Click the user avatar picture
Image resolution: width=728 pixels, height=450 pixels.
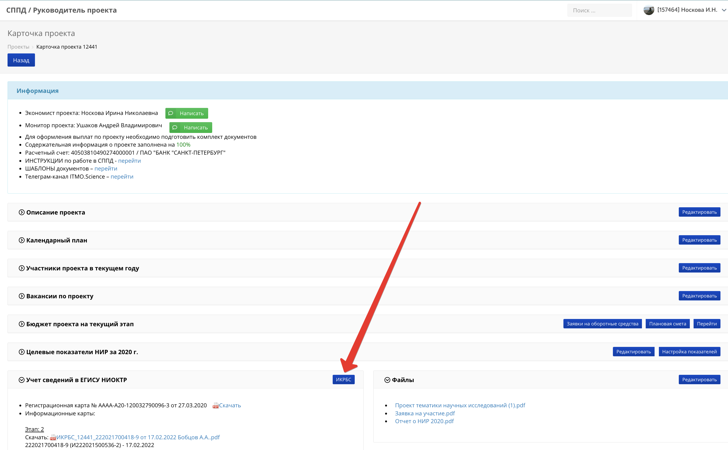(648, 10)
